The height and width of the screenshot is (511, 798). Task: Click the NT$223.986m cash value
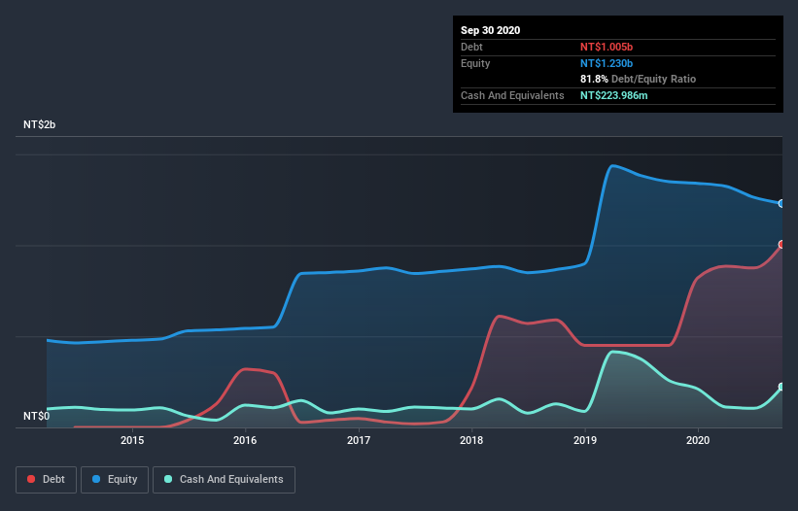coord(613,95)
